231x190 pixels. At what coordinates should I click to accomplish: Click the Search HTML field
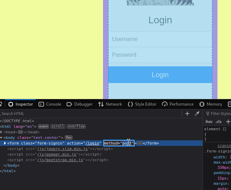[x=91, y=114]
